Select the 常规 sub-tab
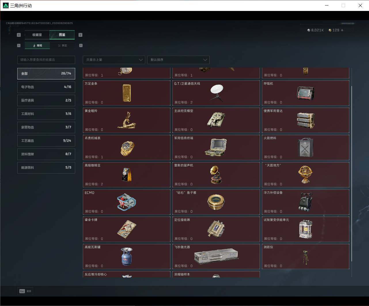Screen dimensions: 369x306 point(37,45)
